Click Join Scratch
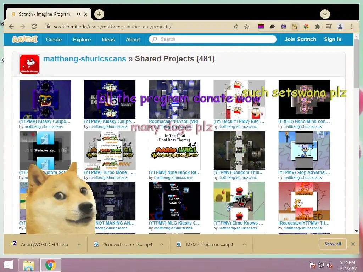This screenshot has width=363, height=272. coord(300,39)
